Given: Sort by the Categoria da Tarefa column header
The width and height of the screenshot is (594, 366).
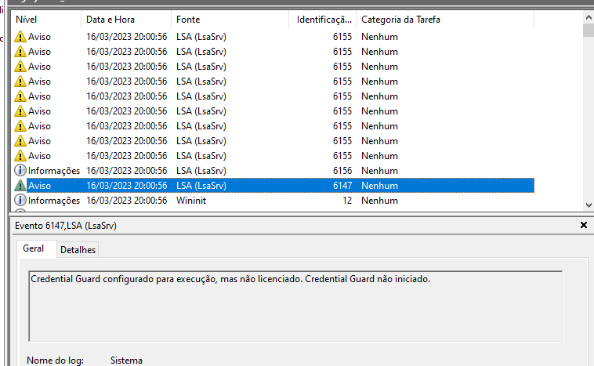Looking at the screenshot, I should click(445, 20).
